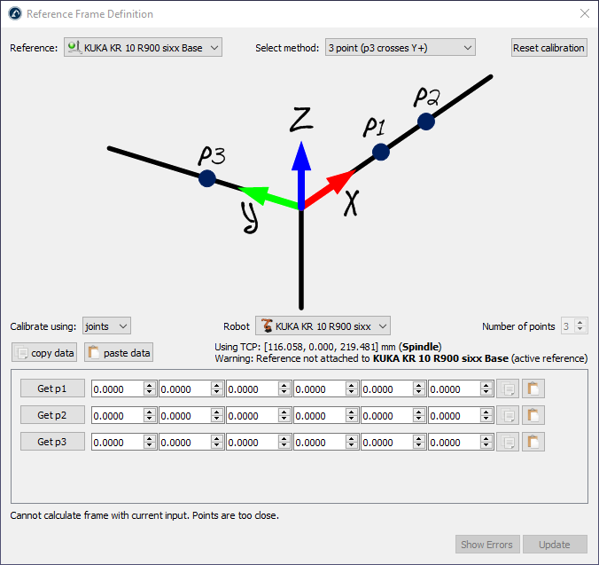Expand the Select method dropdown
This screenshot has height=565, width=599.
(x=400, y=48)
